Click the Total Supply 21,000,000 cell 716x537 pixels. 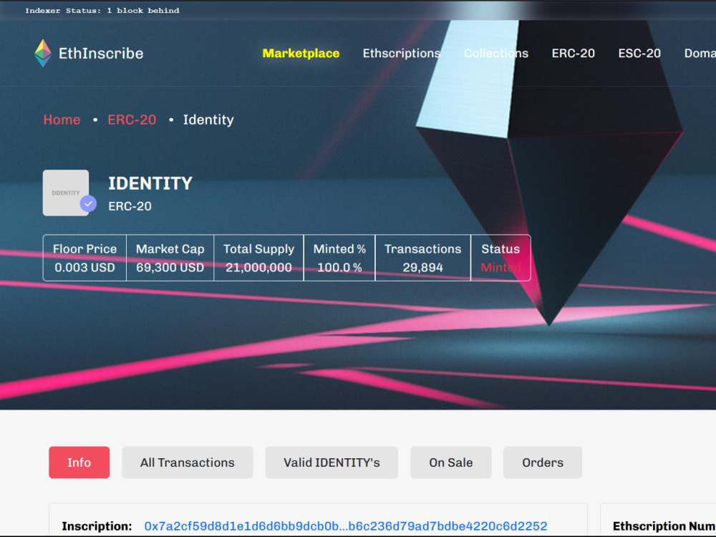pyautogui.click(x=258, y=258)
